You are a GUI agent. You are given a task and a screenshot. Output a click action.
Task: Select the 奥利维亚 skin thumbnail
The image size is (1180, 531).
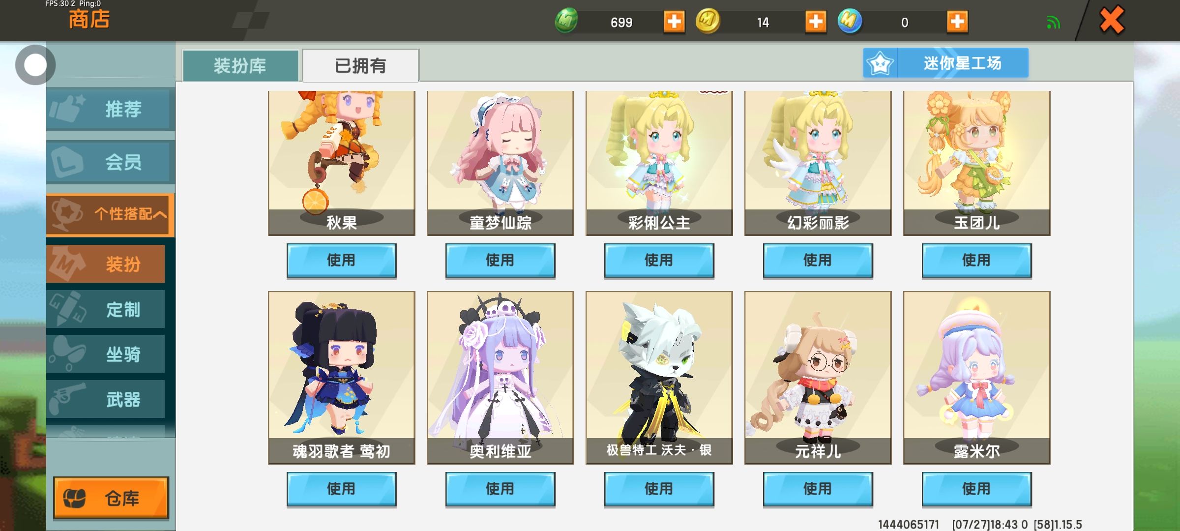pos(501,378)
